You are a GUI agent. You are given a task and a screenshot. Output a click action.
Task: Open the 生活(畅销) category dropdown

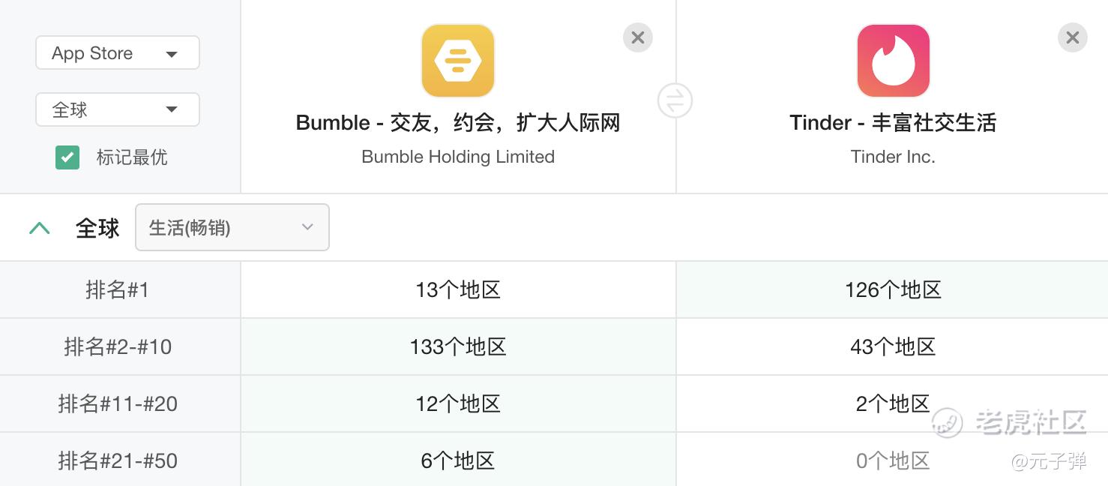(232, 227)
